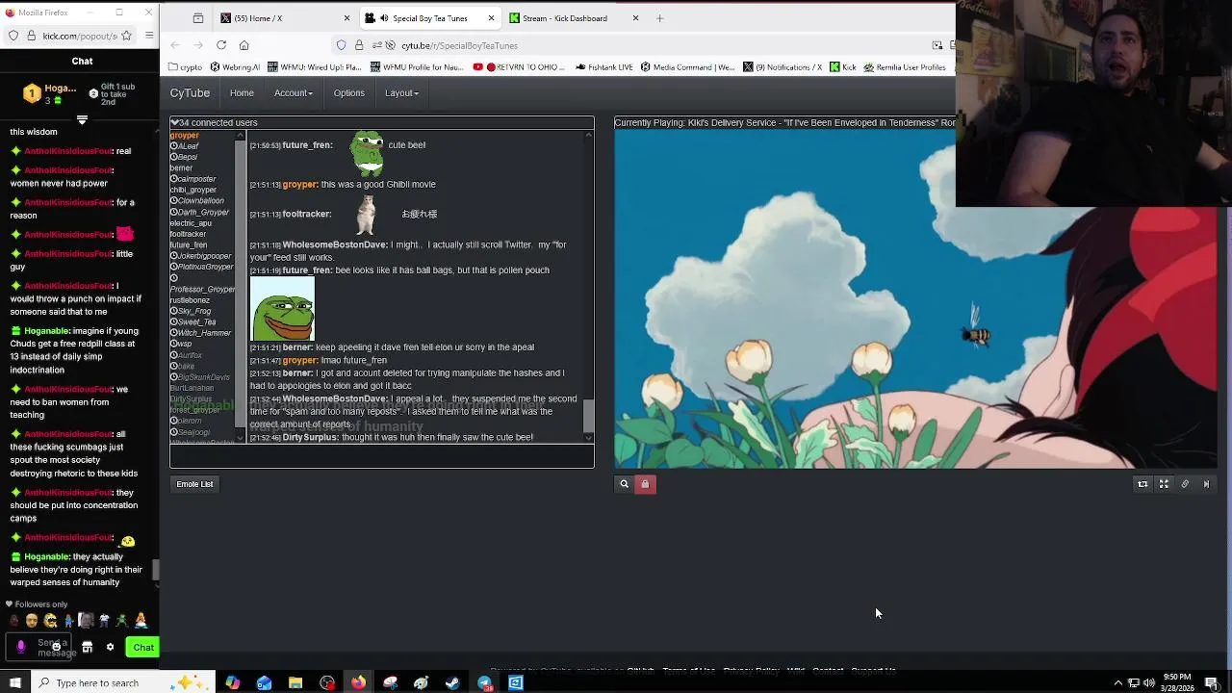This screenshot has height=693, width=1232.
Task: Expand the Account dropdown
Action: (x=293, y=93)
